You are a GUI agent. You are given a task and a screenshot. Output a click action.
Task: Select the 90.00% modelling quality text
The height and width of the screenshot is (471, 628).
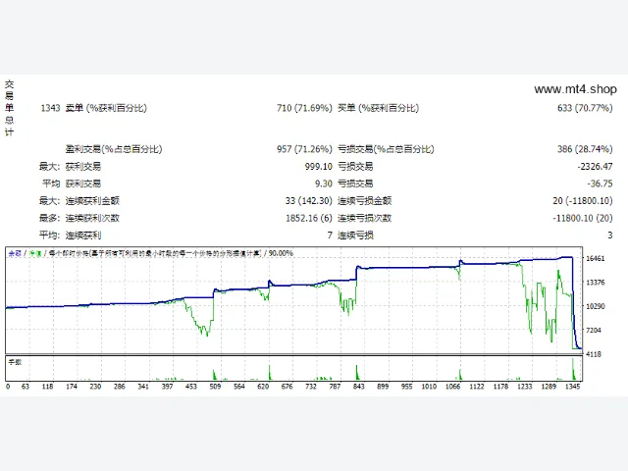tap(281, 253)
